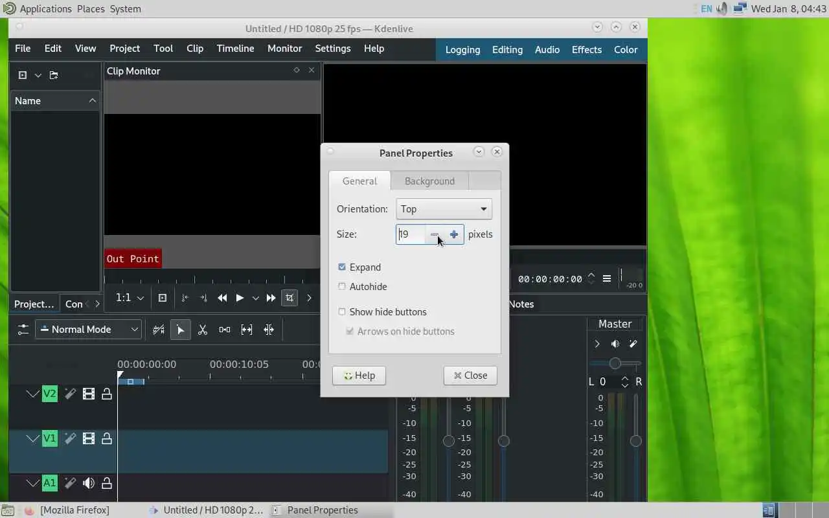829x518 pixels.
Task: Uncheck the Expand checkbox
Action: 342,267
